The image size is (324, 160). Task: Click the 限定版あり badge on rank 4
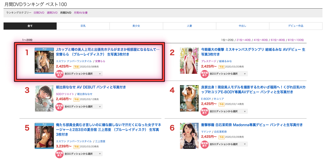[205, 111]
